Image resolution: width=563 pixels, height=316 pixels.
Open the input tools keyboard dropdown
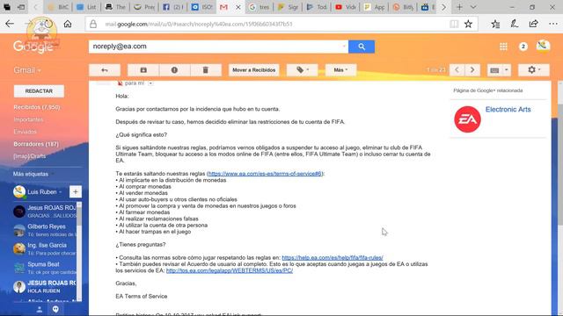tap(499, 70)
